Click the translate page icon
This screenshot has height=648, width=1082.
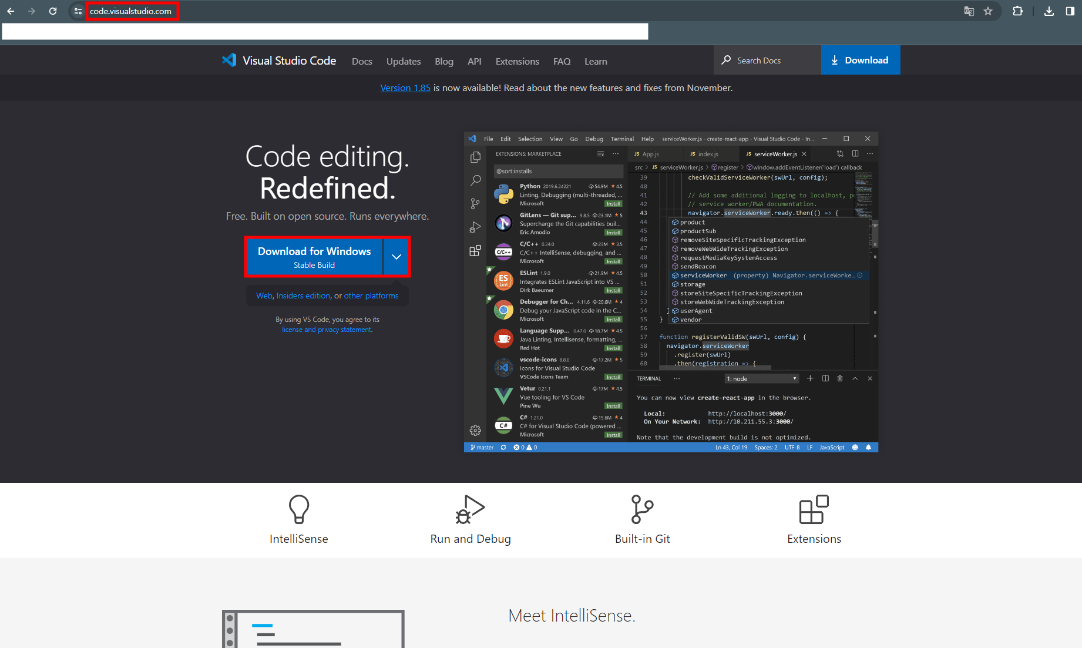tap(969, 11)
